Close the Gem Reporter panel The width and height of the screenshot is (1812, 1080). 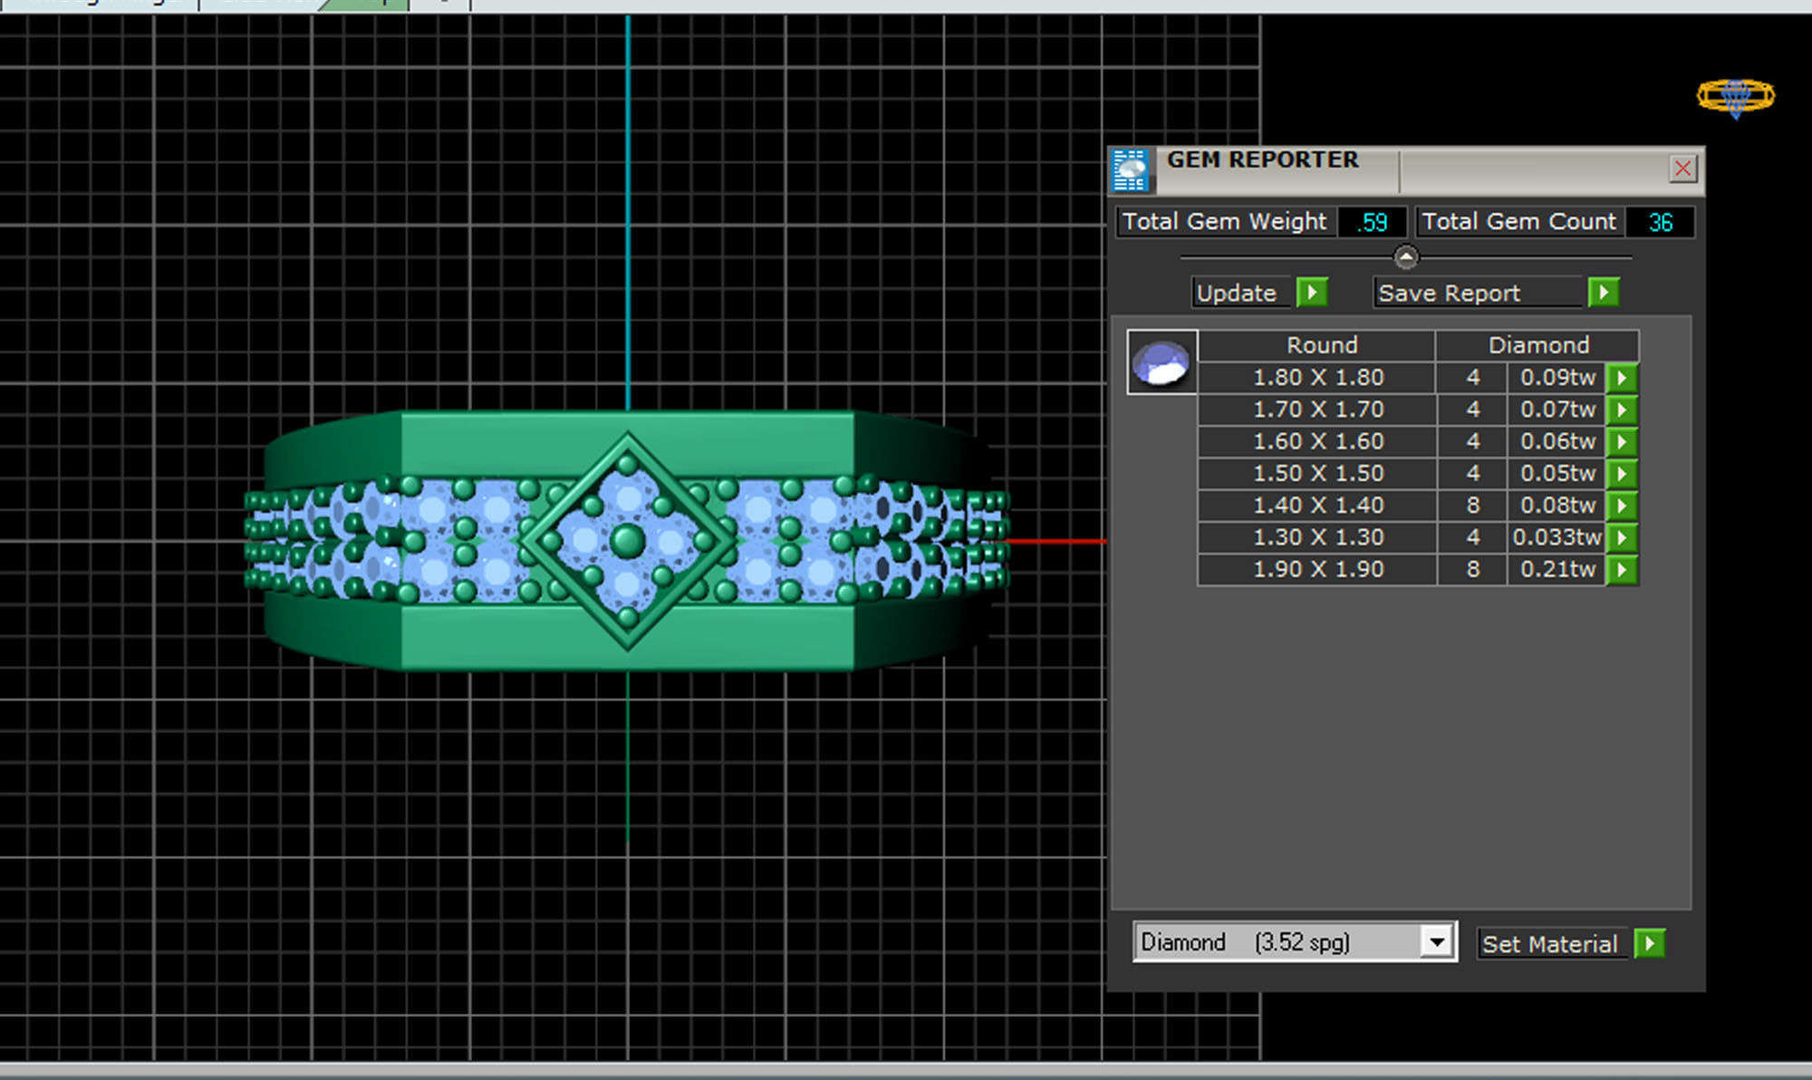pos(1682,169)
